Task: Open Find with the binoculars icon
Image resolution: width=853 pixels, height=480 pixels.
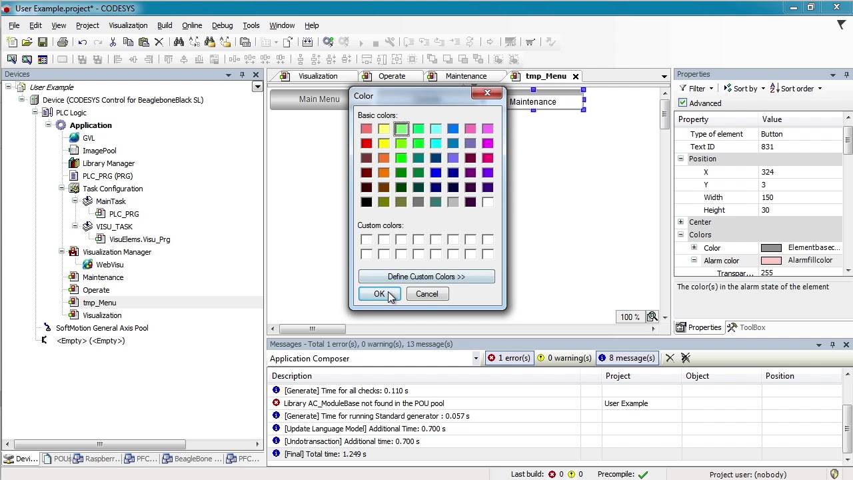Action: [179, 42]
